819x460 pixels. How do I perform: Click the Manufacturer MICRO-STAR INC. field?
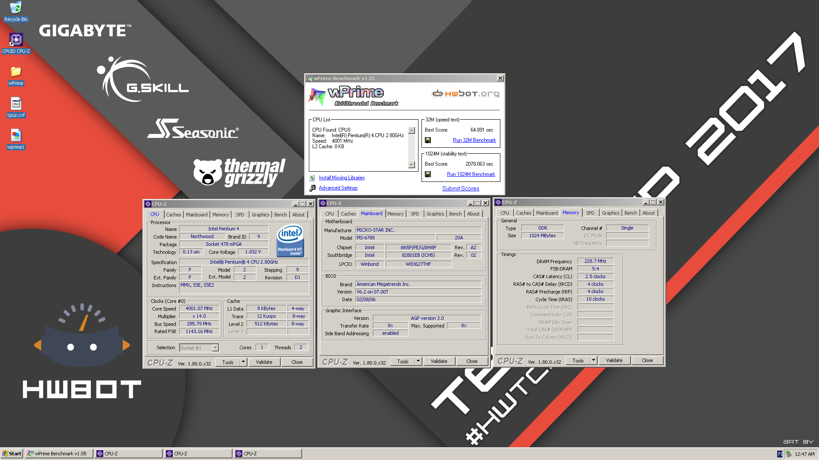pos(418,230)
